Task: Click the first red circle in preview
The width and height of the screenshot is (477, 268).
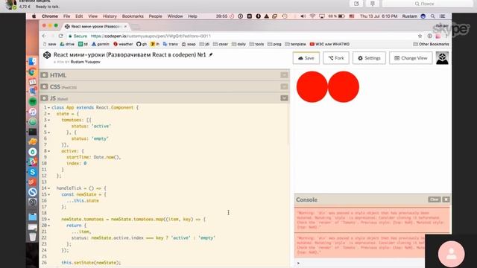Action: click(x=312, y=87)
